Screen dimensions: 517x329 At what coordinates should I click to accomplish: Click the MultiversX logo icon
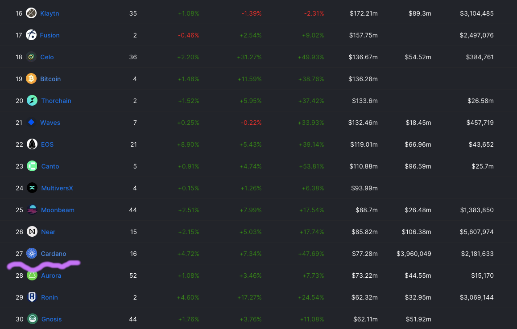pyautogui.click(x=32, y=188)
